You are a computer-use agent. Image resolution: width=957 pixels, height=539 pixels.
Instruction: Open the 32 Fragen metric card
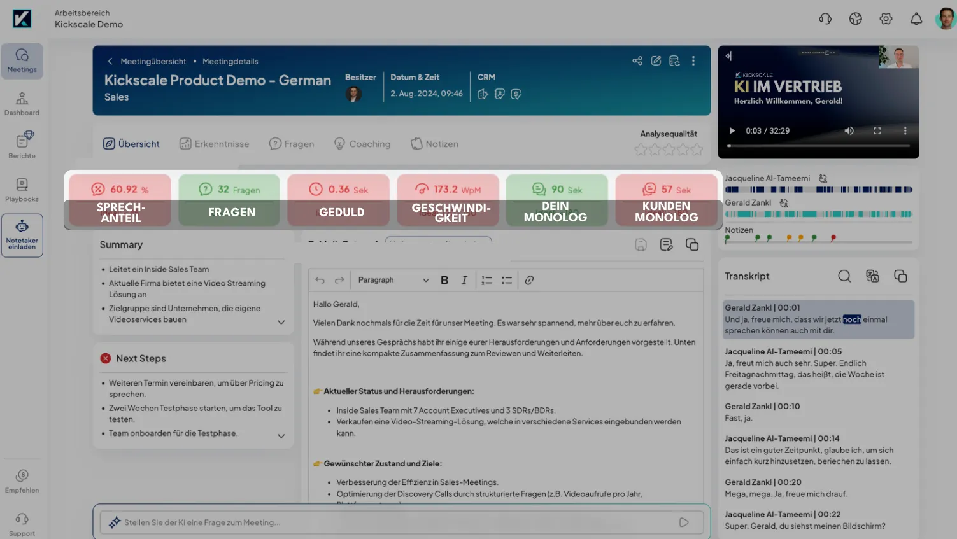point(229,200)
